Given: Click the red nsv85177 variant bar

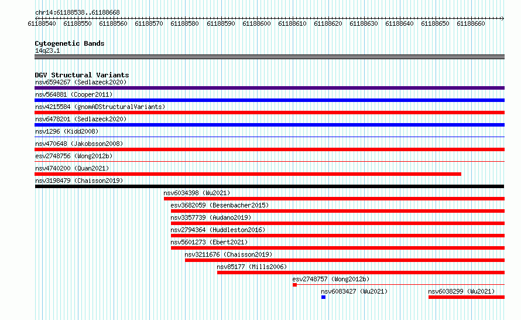Looking at the screenshot, I should pos(361,273).
